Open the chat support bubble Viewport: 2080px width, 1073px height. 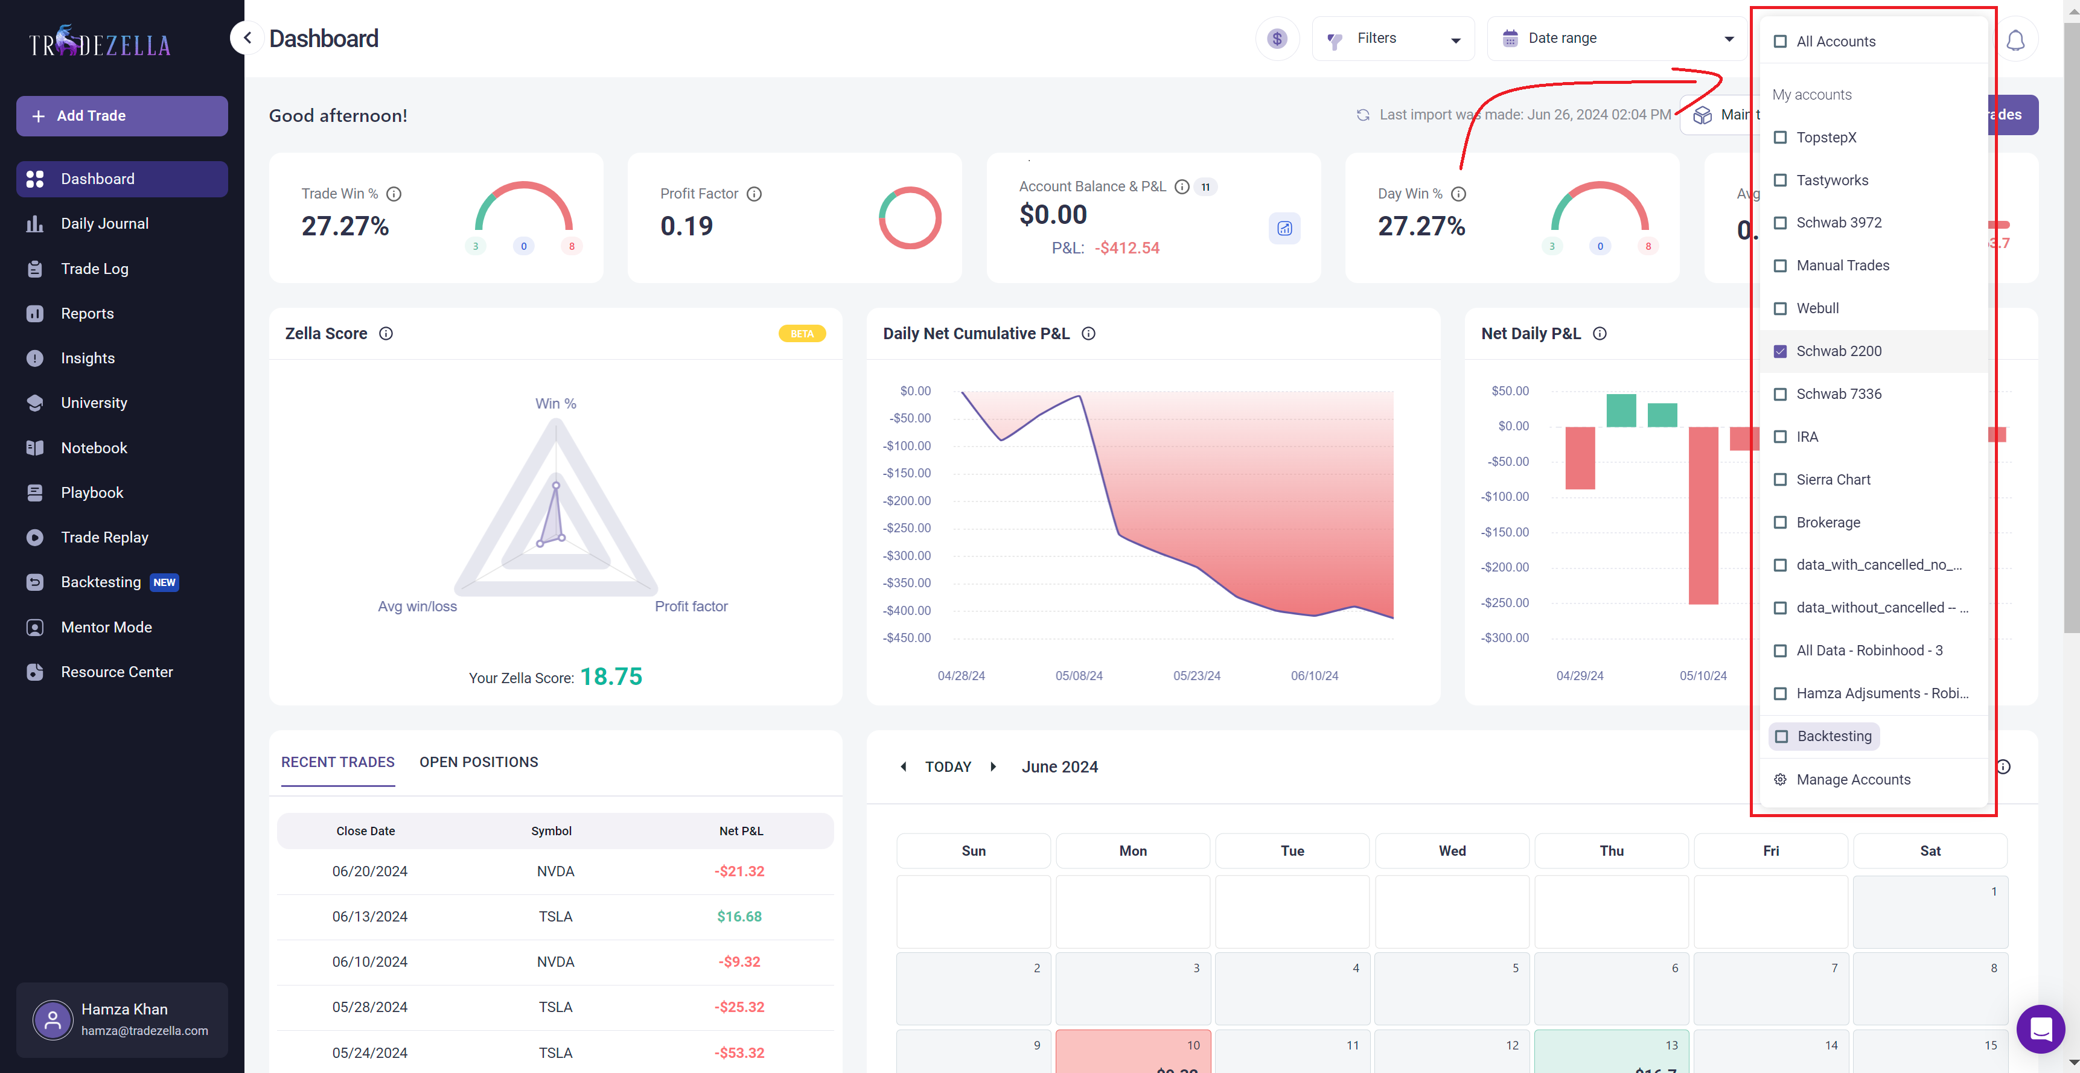[x=2040, y=1028]
